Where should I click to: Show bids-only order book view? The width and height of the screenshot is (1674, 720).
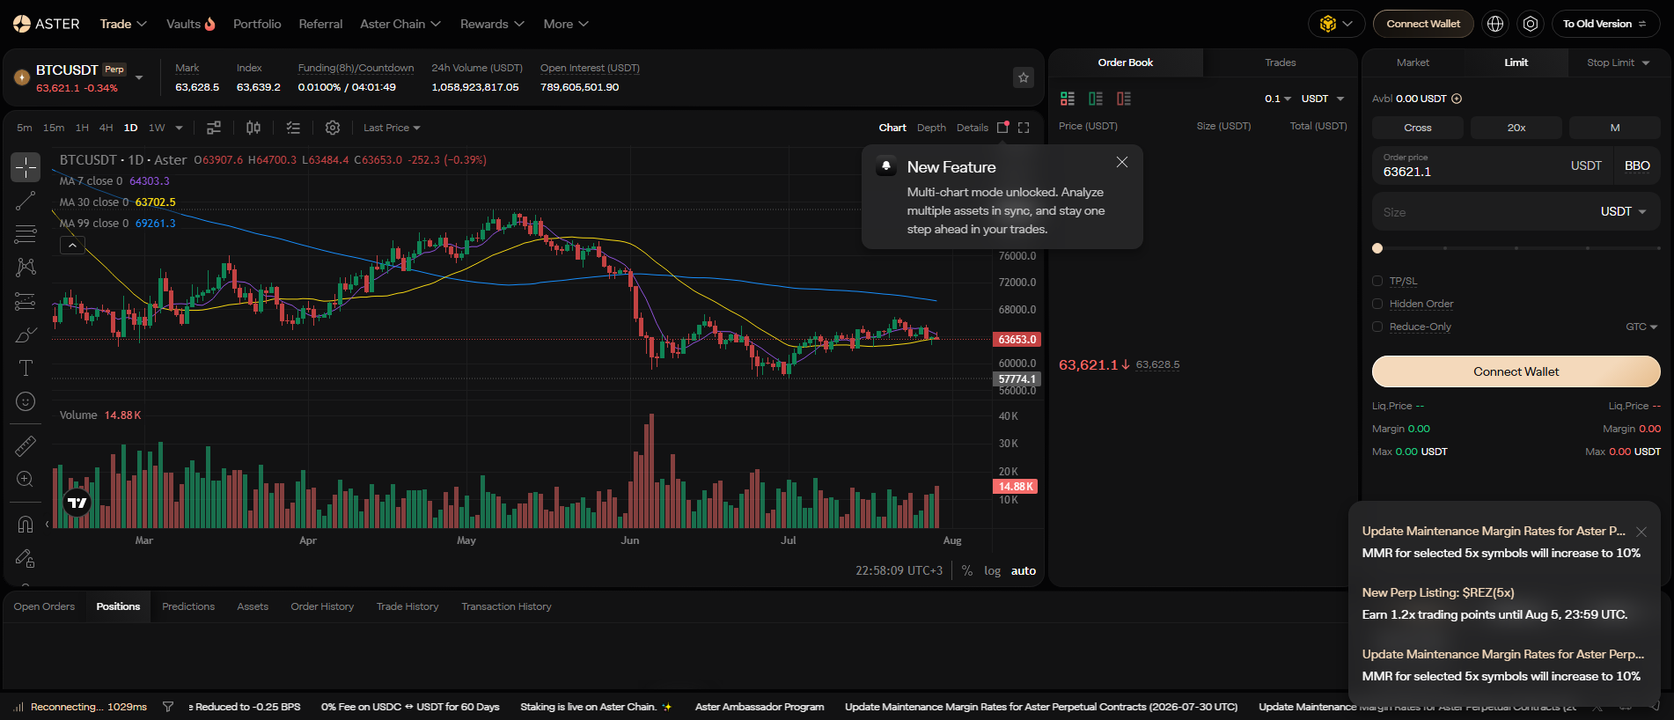click(x=1096, y=99)
